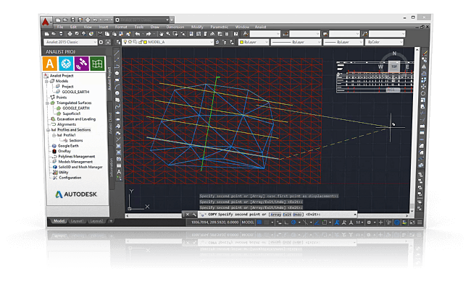Toggle Clean Screen in status bar
Viewport: 471px width, 289px height.
click(412, 223)
